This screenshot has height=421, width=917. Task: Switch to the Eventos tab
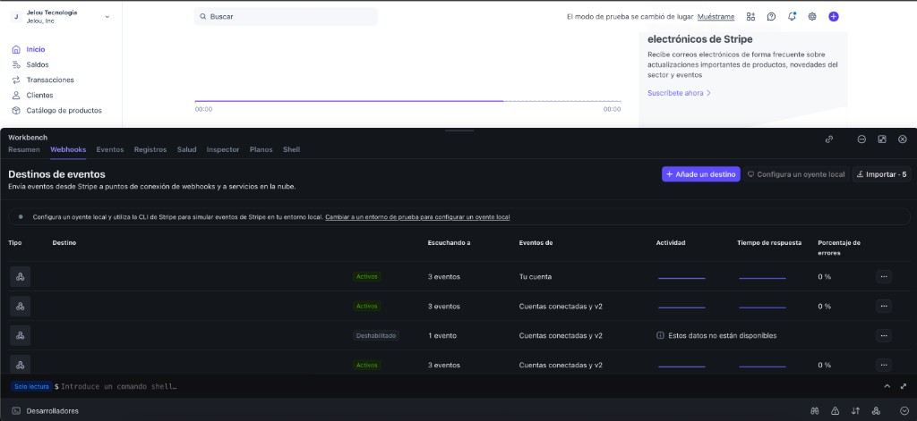click(x=110, y=149)
